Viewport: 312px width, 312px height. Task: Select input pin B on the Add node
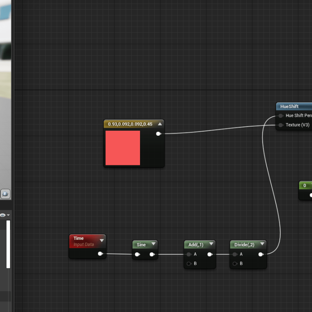pos(189,264)
